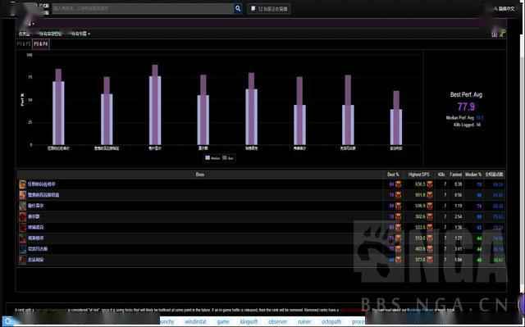
Task: Click the last boss row portrait icon
Action: tap(22, 260)
